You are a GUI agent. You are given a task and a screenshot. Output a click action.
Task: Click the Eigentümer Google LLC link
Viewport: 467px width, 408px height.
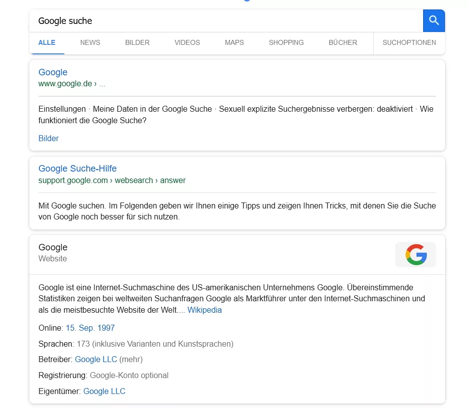coord(104,392)
